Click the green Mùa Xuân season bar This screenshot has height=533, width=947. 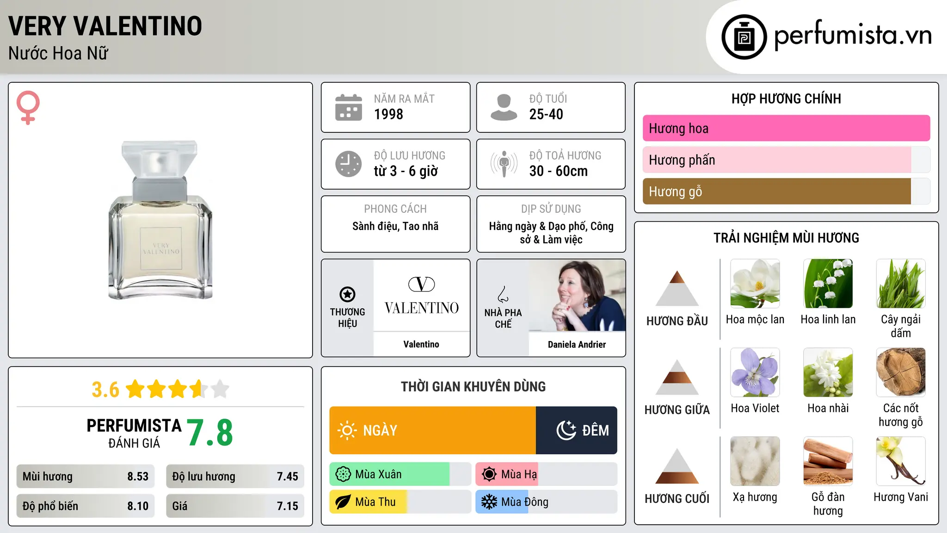pos(400,474)
